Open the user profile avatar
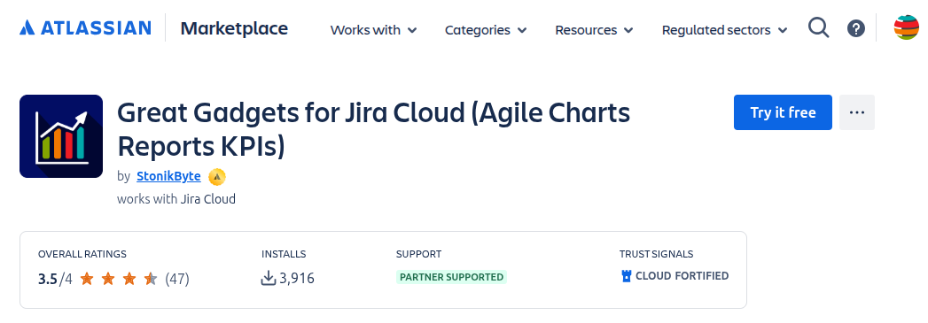The height and width of the screenshot is (323, 928). 906,27
